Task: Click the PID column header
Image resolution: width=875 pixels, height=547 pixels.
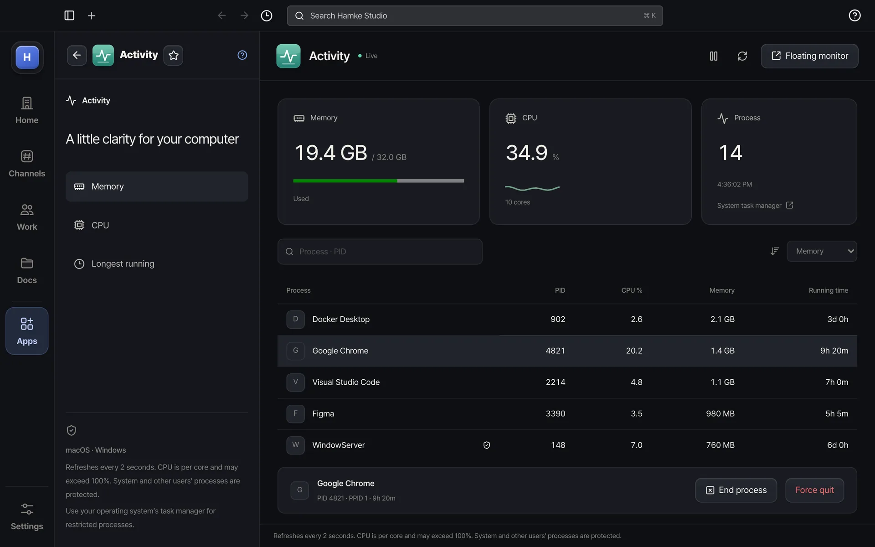Action: [x=560, y=290]
